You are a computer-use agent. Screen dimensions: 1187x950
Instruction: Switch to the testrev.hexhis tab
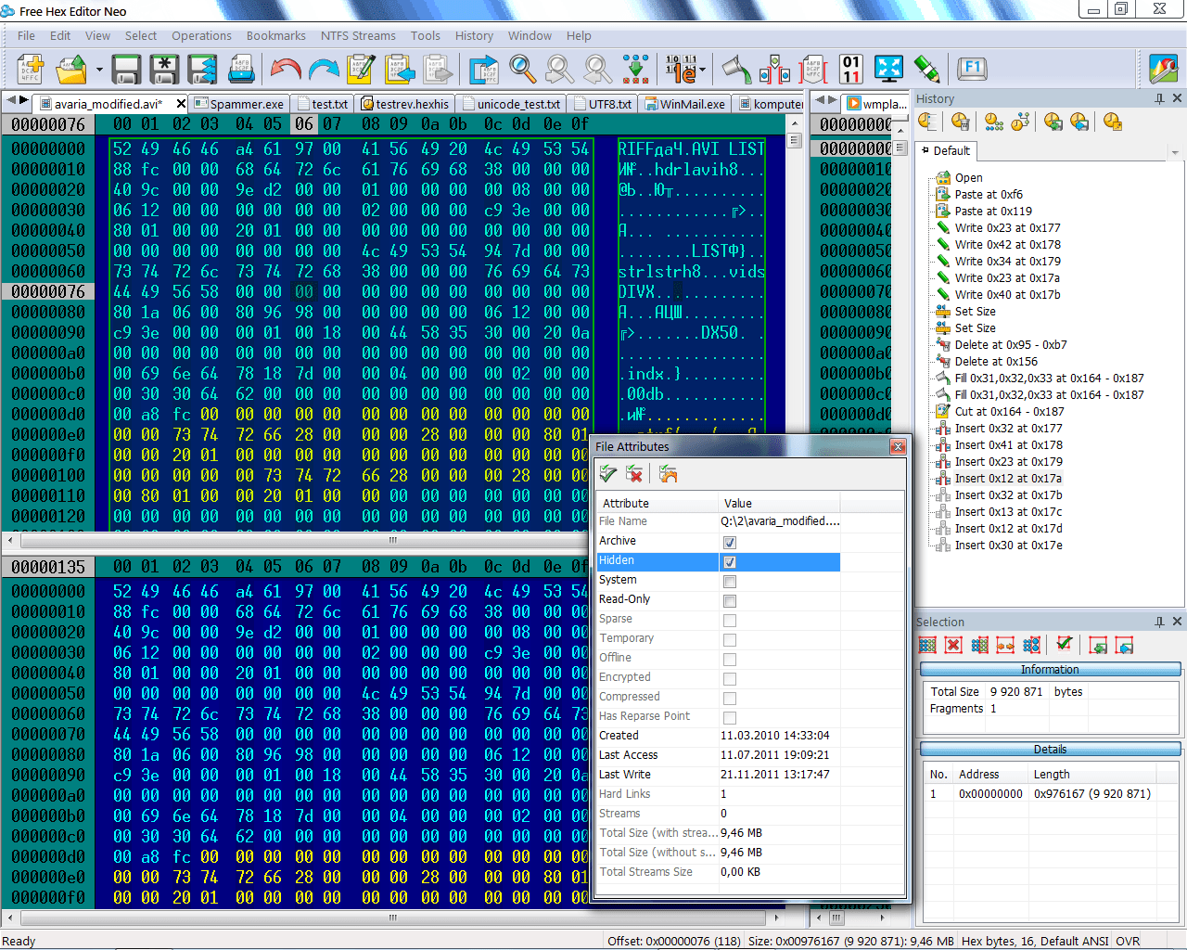(406, 104)
